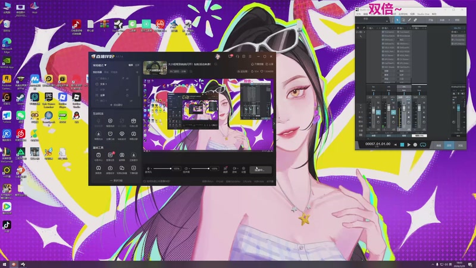This screenshot has width=476, height=268.
Task: Open the music note tool in 互动玩法
Action: tap(133, 135)
